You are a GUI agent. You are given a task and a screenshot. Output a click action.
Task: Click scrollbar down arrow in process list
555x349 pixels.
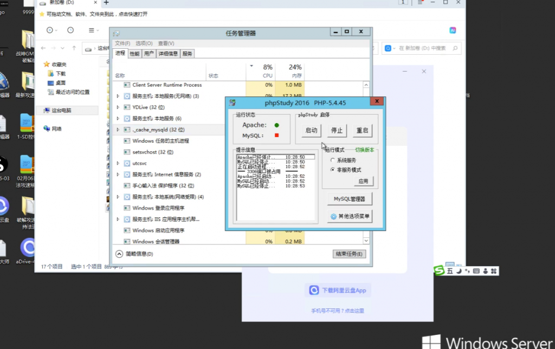366,241
